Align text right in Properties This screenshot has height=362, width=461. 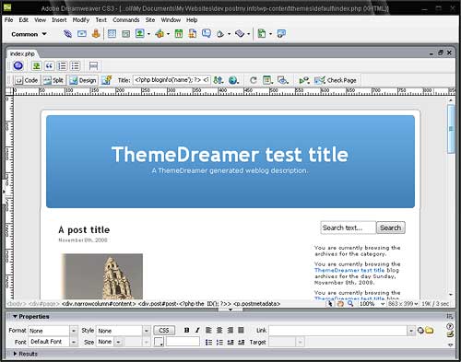click(x=230, y=331)
